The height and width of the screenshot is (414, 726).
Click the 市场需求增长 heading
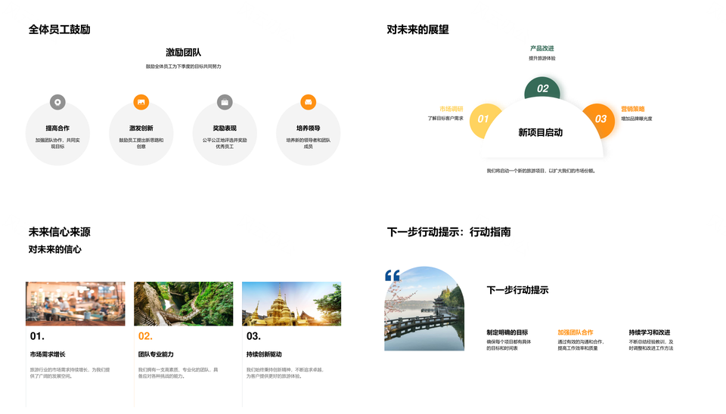(48, 354)
